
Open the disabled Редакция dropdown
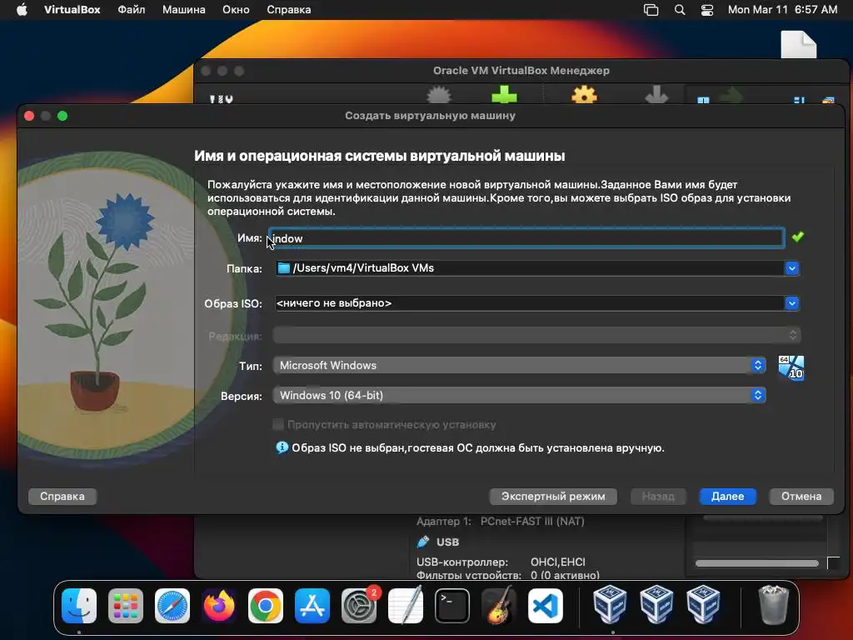click(x=536, y=335)
